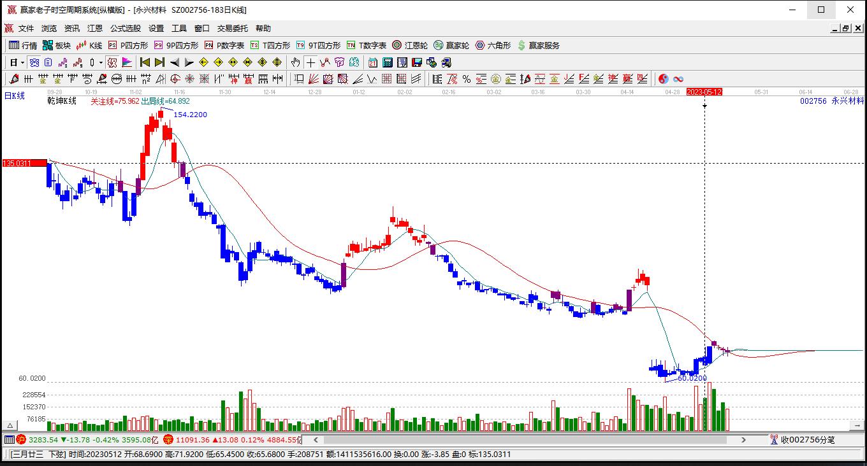
Task: Open the 赢家轮 wheel tool
Action: tap(451, 45)
